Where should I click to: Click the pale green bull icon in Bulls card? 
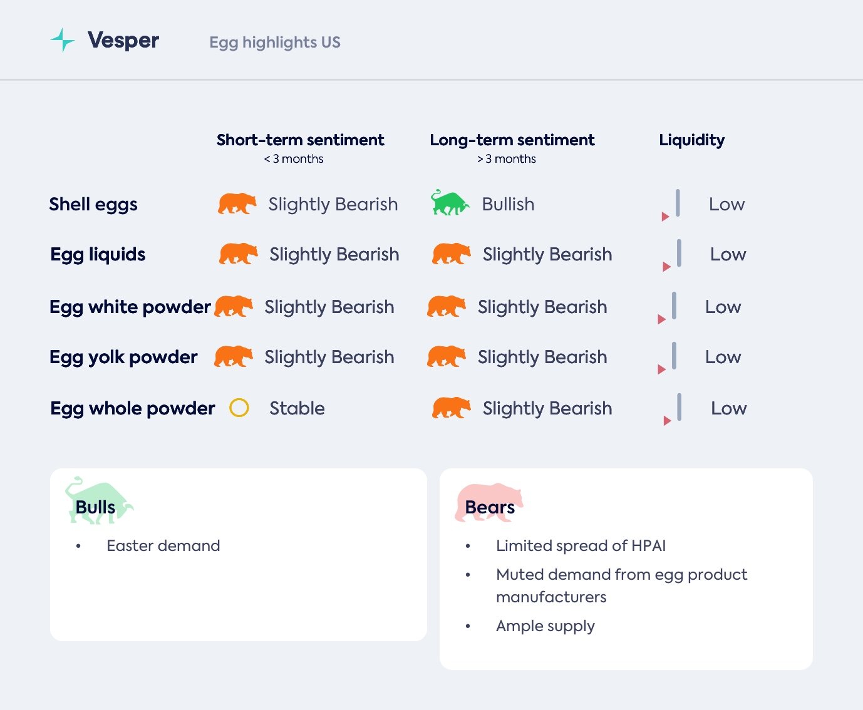[x=98, y=500]
